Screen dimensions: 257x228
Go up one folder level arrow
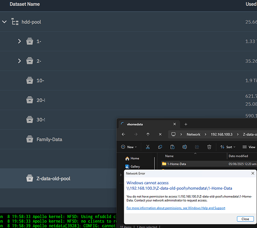(x=148, y=135)
